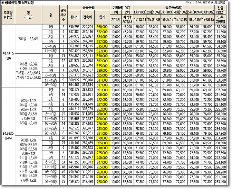Click the '합계' column header
This screenshot has height=189, width=232.
[102, 17]
